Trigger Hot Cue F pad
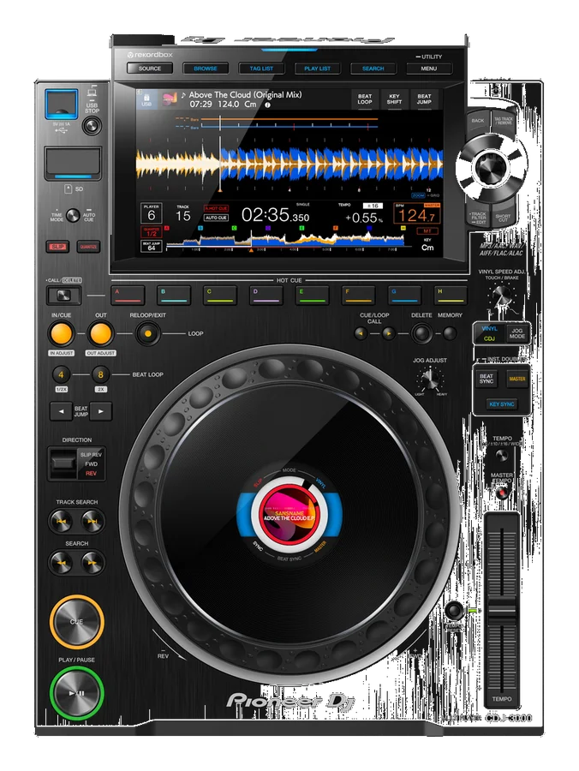Screen dimensions: 579x771 tap(358, 295)
